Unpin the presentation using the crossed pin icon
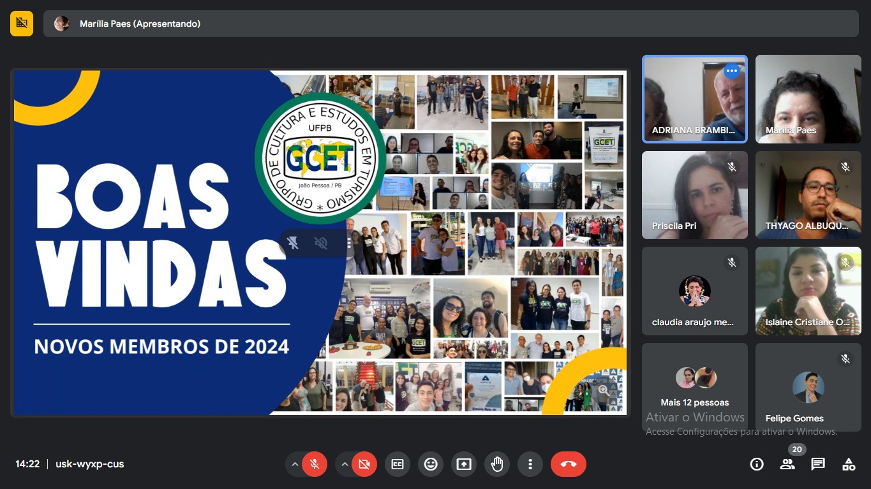 pos(293,243)
